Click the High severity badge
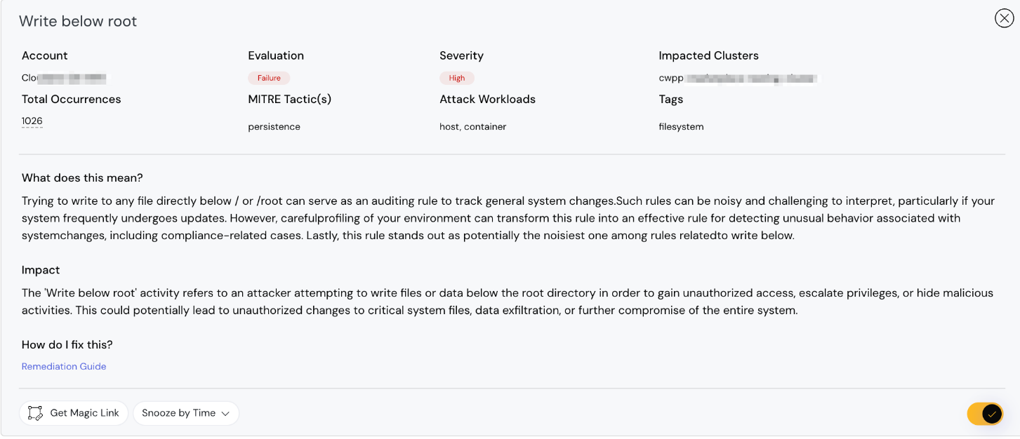Image resolution: width=1020 pixels, height=439 pixels. pos(457,78)
